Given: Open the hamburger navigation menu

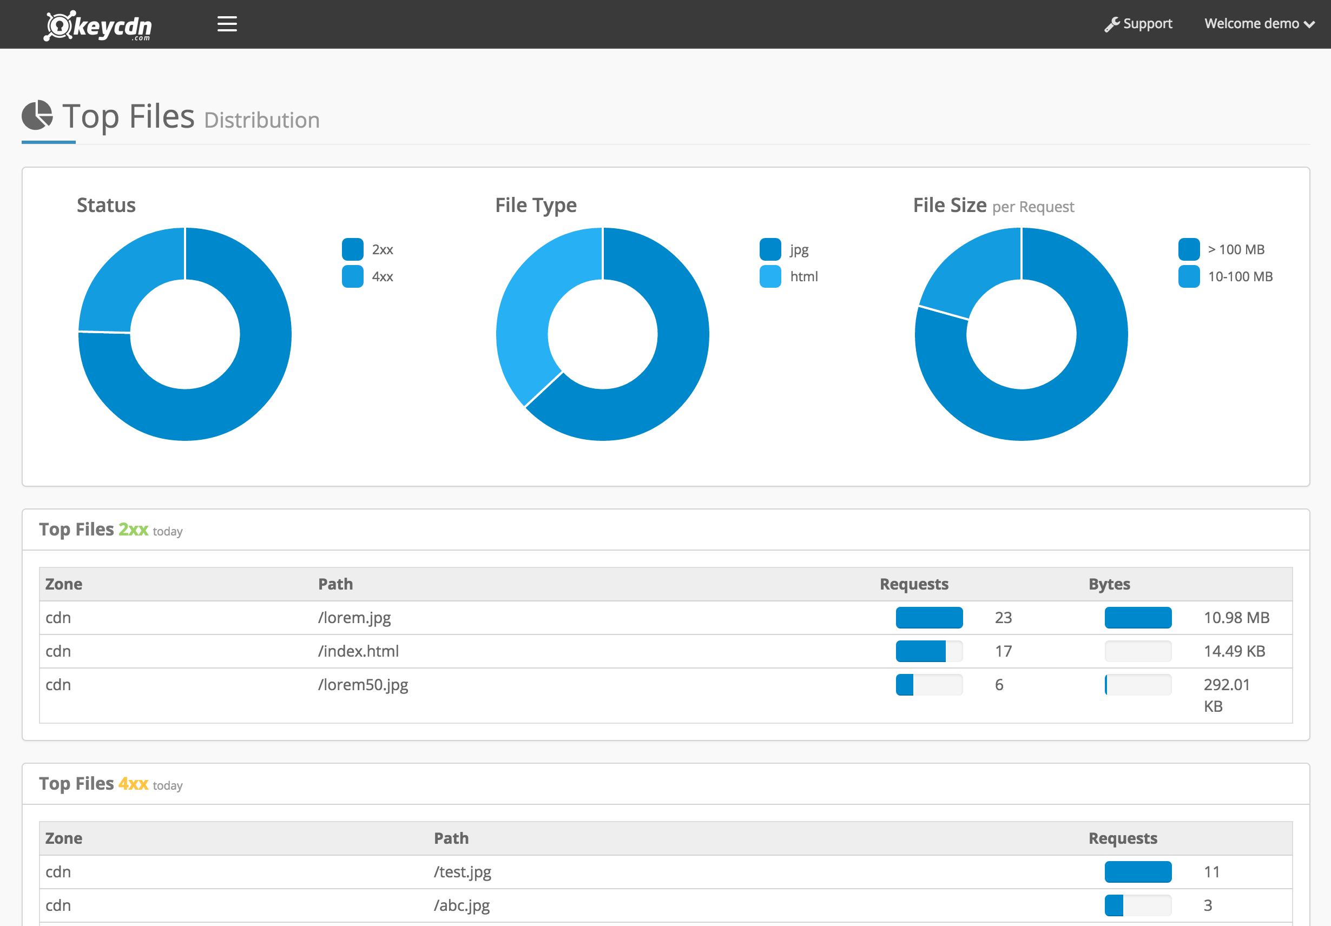Looking at the screenshot, I should coord(227,24).
